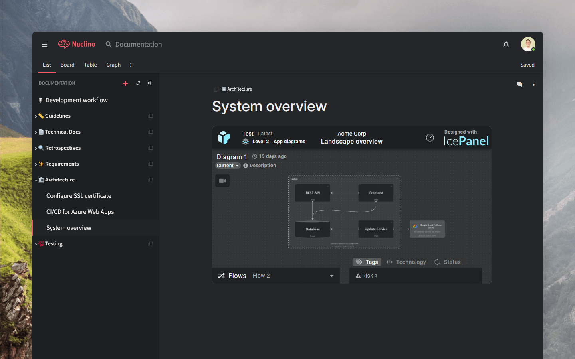Click the 19 days ago timestamp
Viewport: 575px width, 359px height.
click(x=273, y=156)
